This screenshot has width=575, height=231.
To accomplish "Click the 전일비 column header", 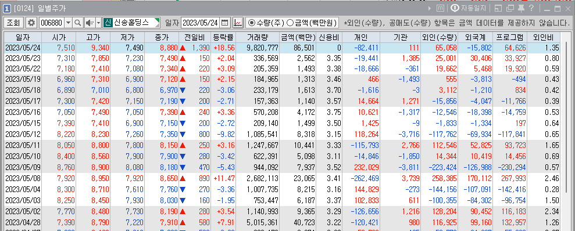I will coord(195,37).
